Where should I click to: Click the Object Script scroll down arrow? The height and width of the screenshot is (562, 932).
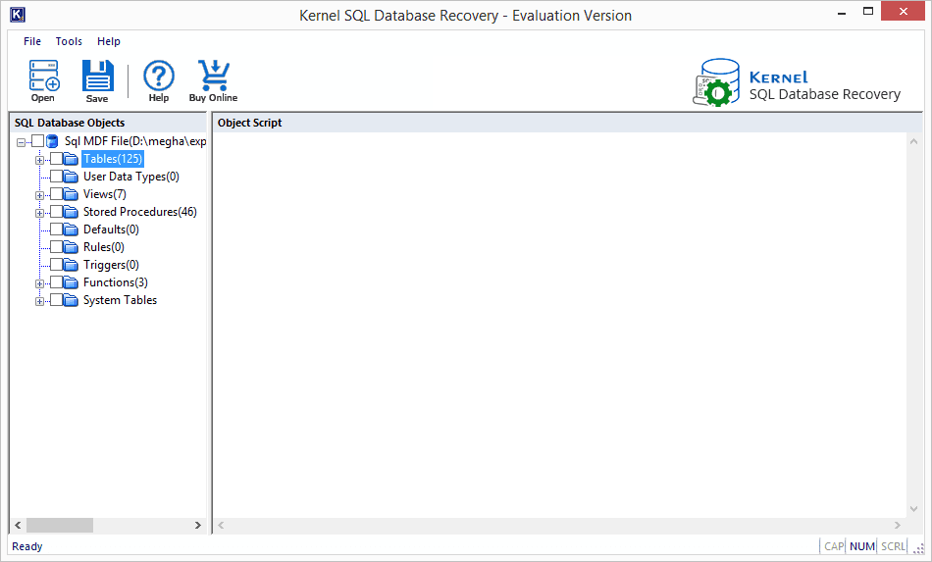pos(914,508)
